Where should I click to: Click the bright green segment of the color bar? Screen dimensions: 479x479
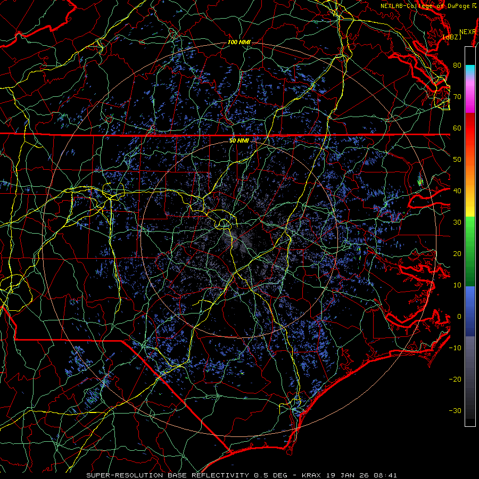coord(470,228)
